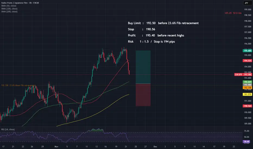Click the 50.00 RSI scale label
The image size is (253, 149).
pyautogui.click(x=246, y=137)
